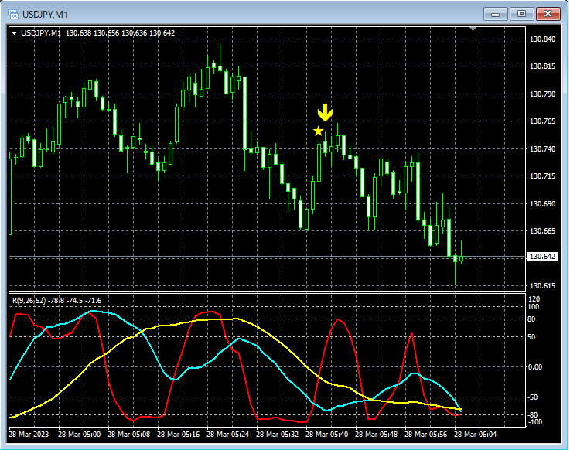This screenshot has height=450, width=570.
Task: Click the 28 Mar 06:04 time label
Action: coord(475,435)
